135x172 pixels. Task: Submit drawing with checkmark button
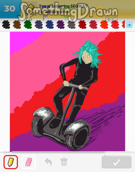tap(116, 162)
